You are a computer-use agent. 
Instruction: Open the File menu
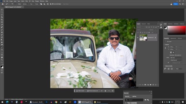[x=4, y=1]
